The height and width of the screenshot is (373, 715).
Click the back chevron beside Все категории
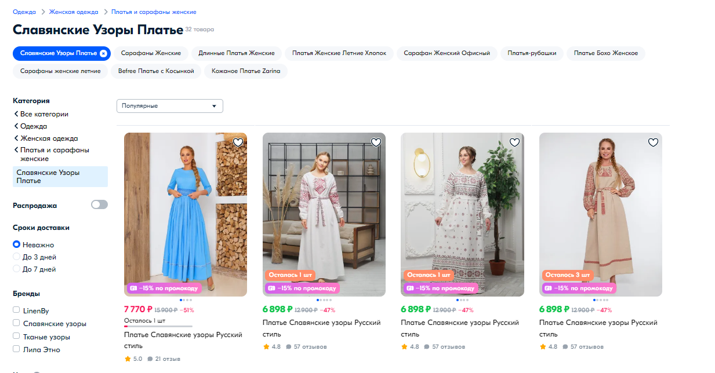point(16,114)
